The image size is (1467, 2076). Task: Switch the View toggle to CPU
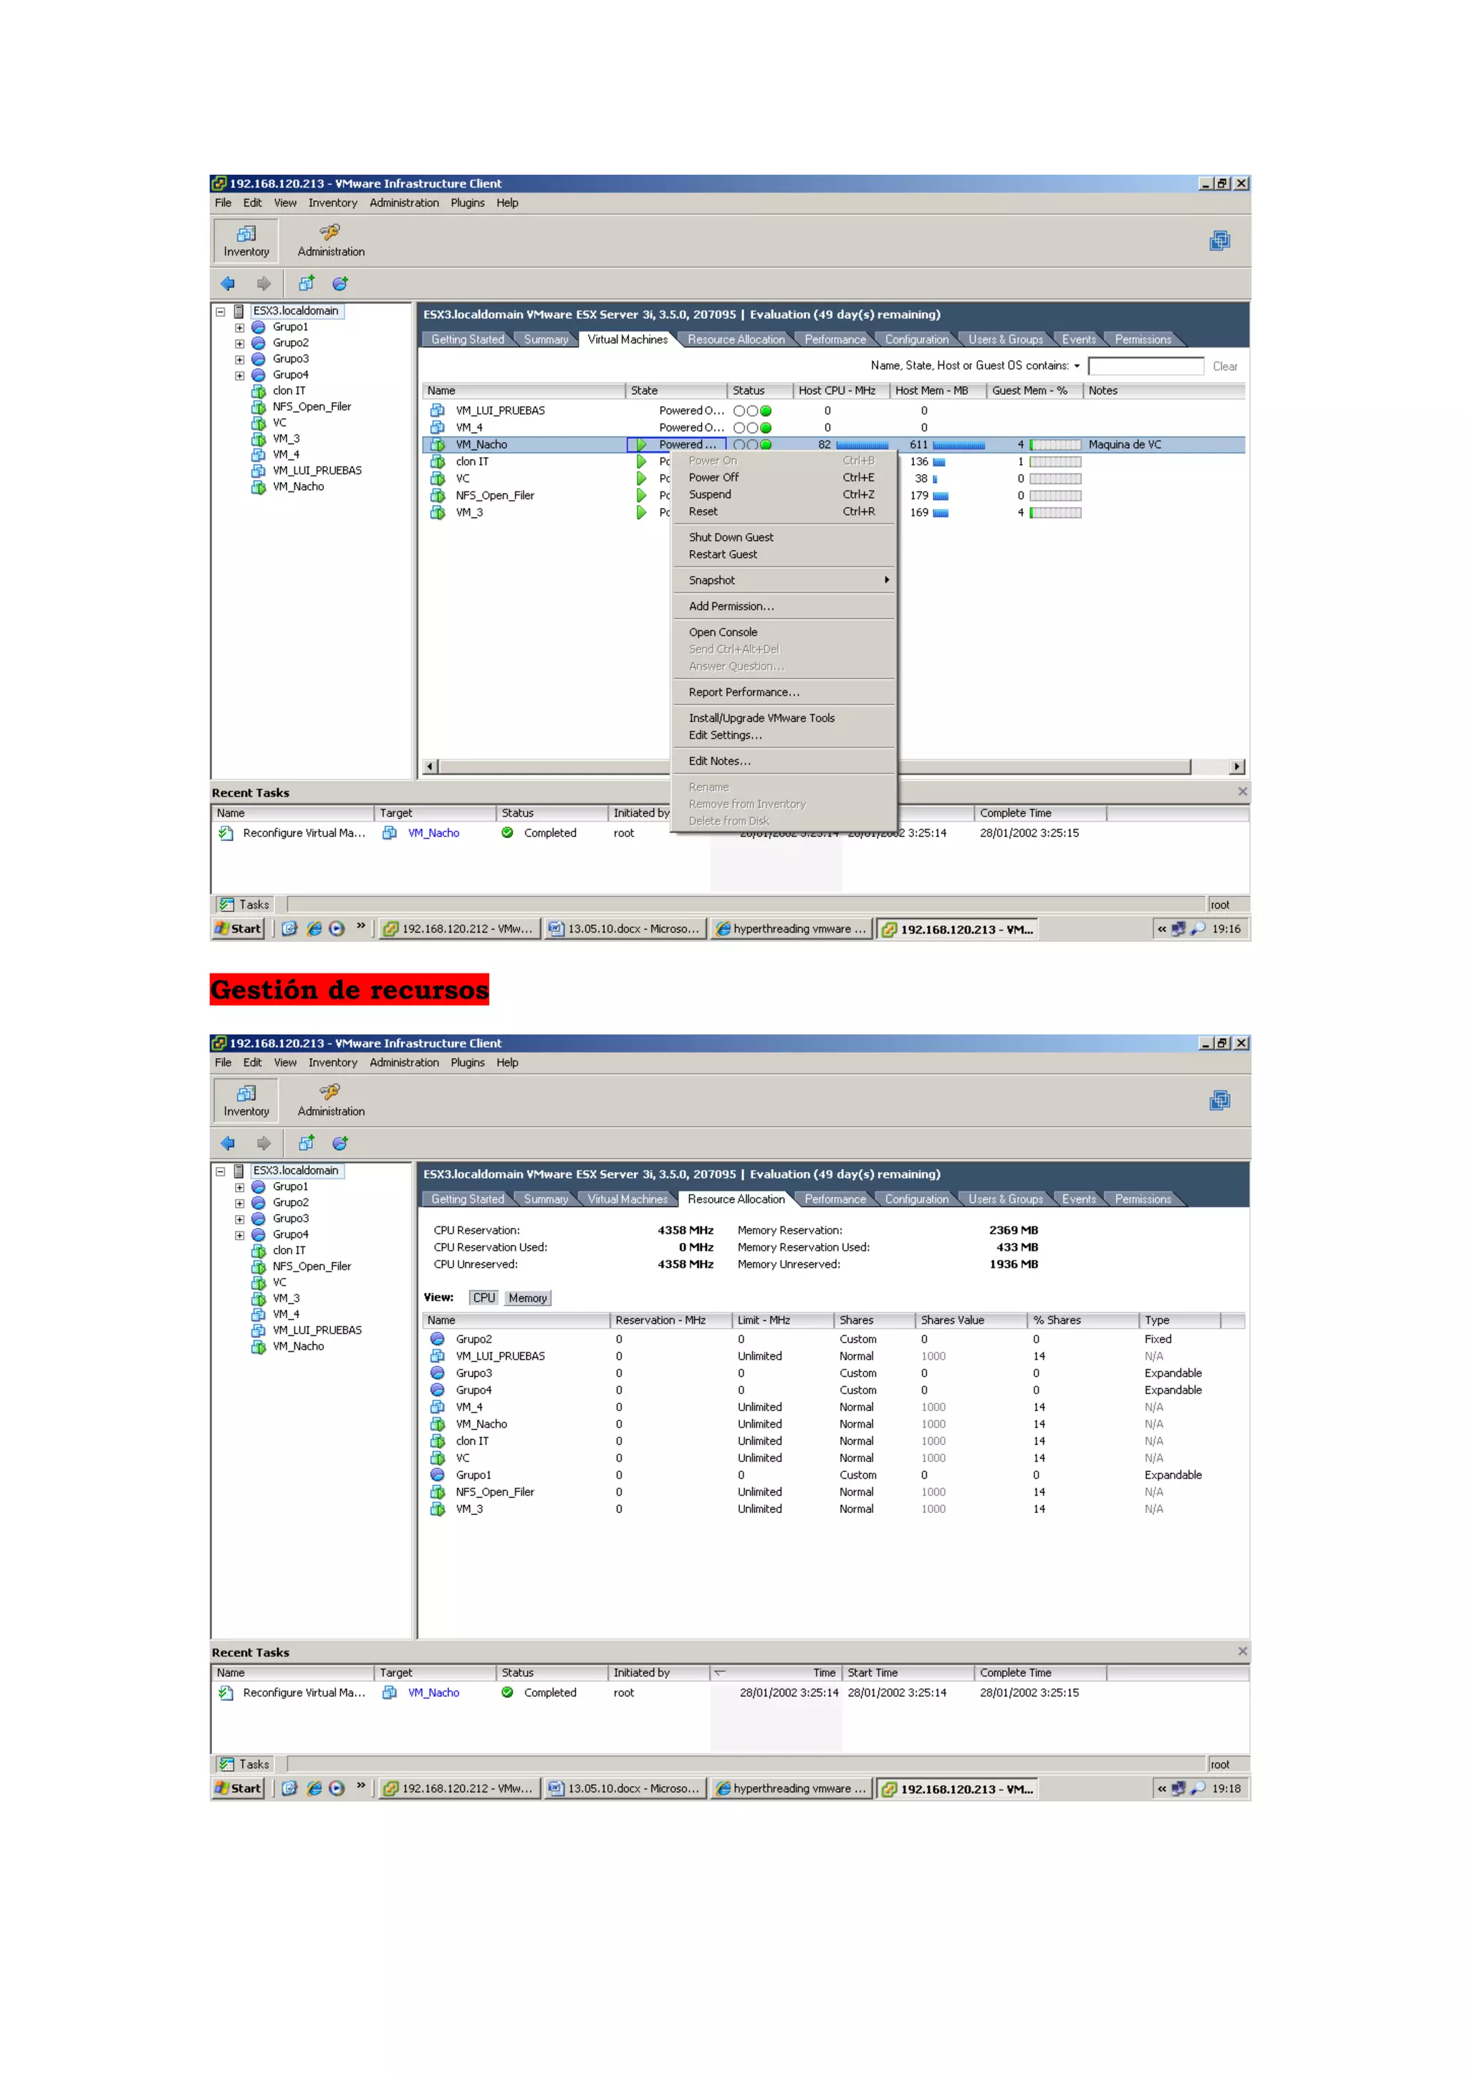[484, 1297]
